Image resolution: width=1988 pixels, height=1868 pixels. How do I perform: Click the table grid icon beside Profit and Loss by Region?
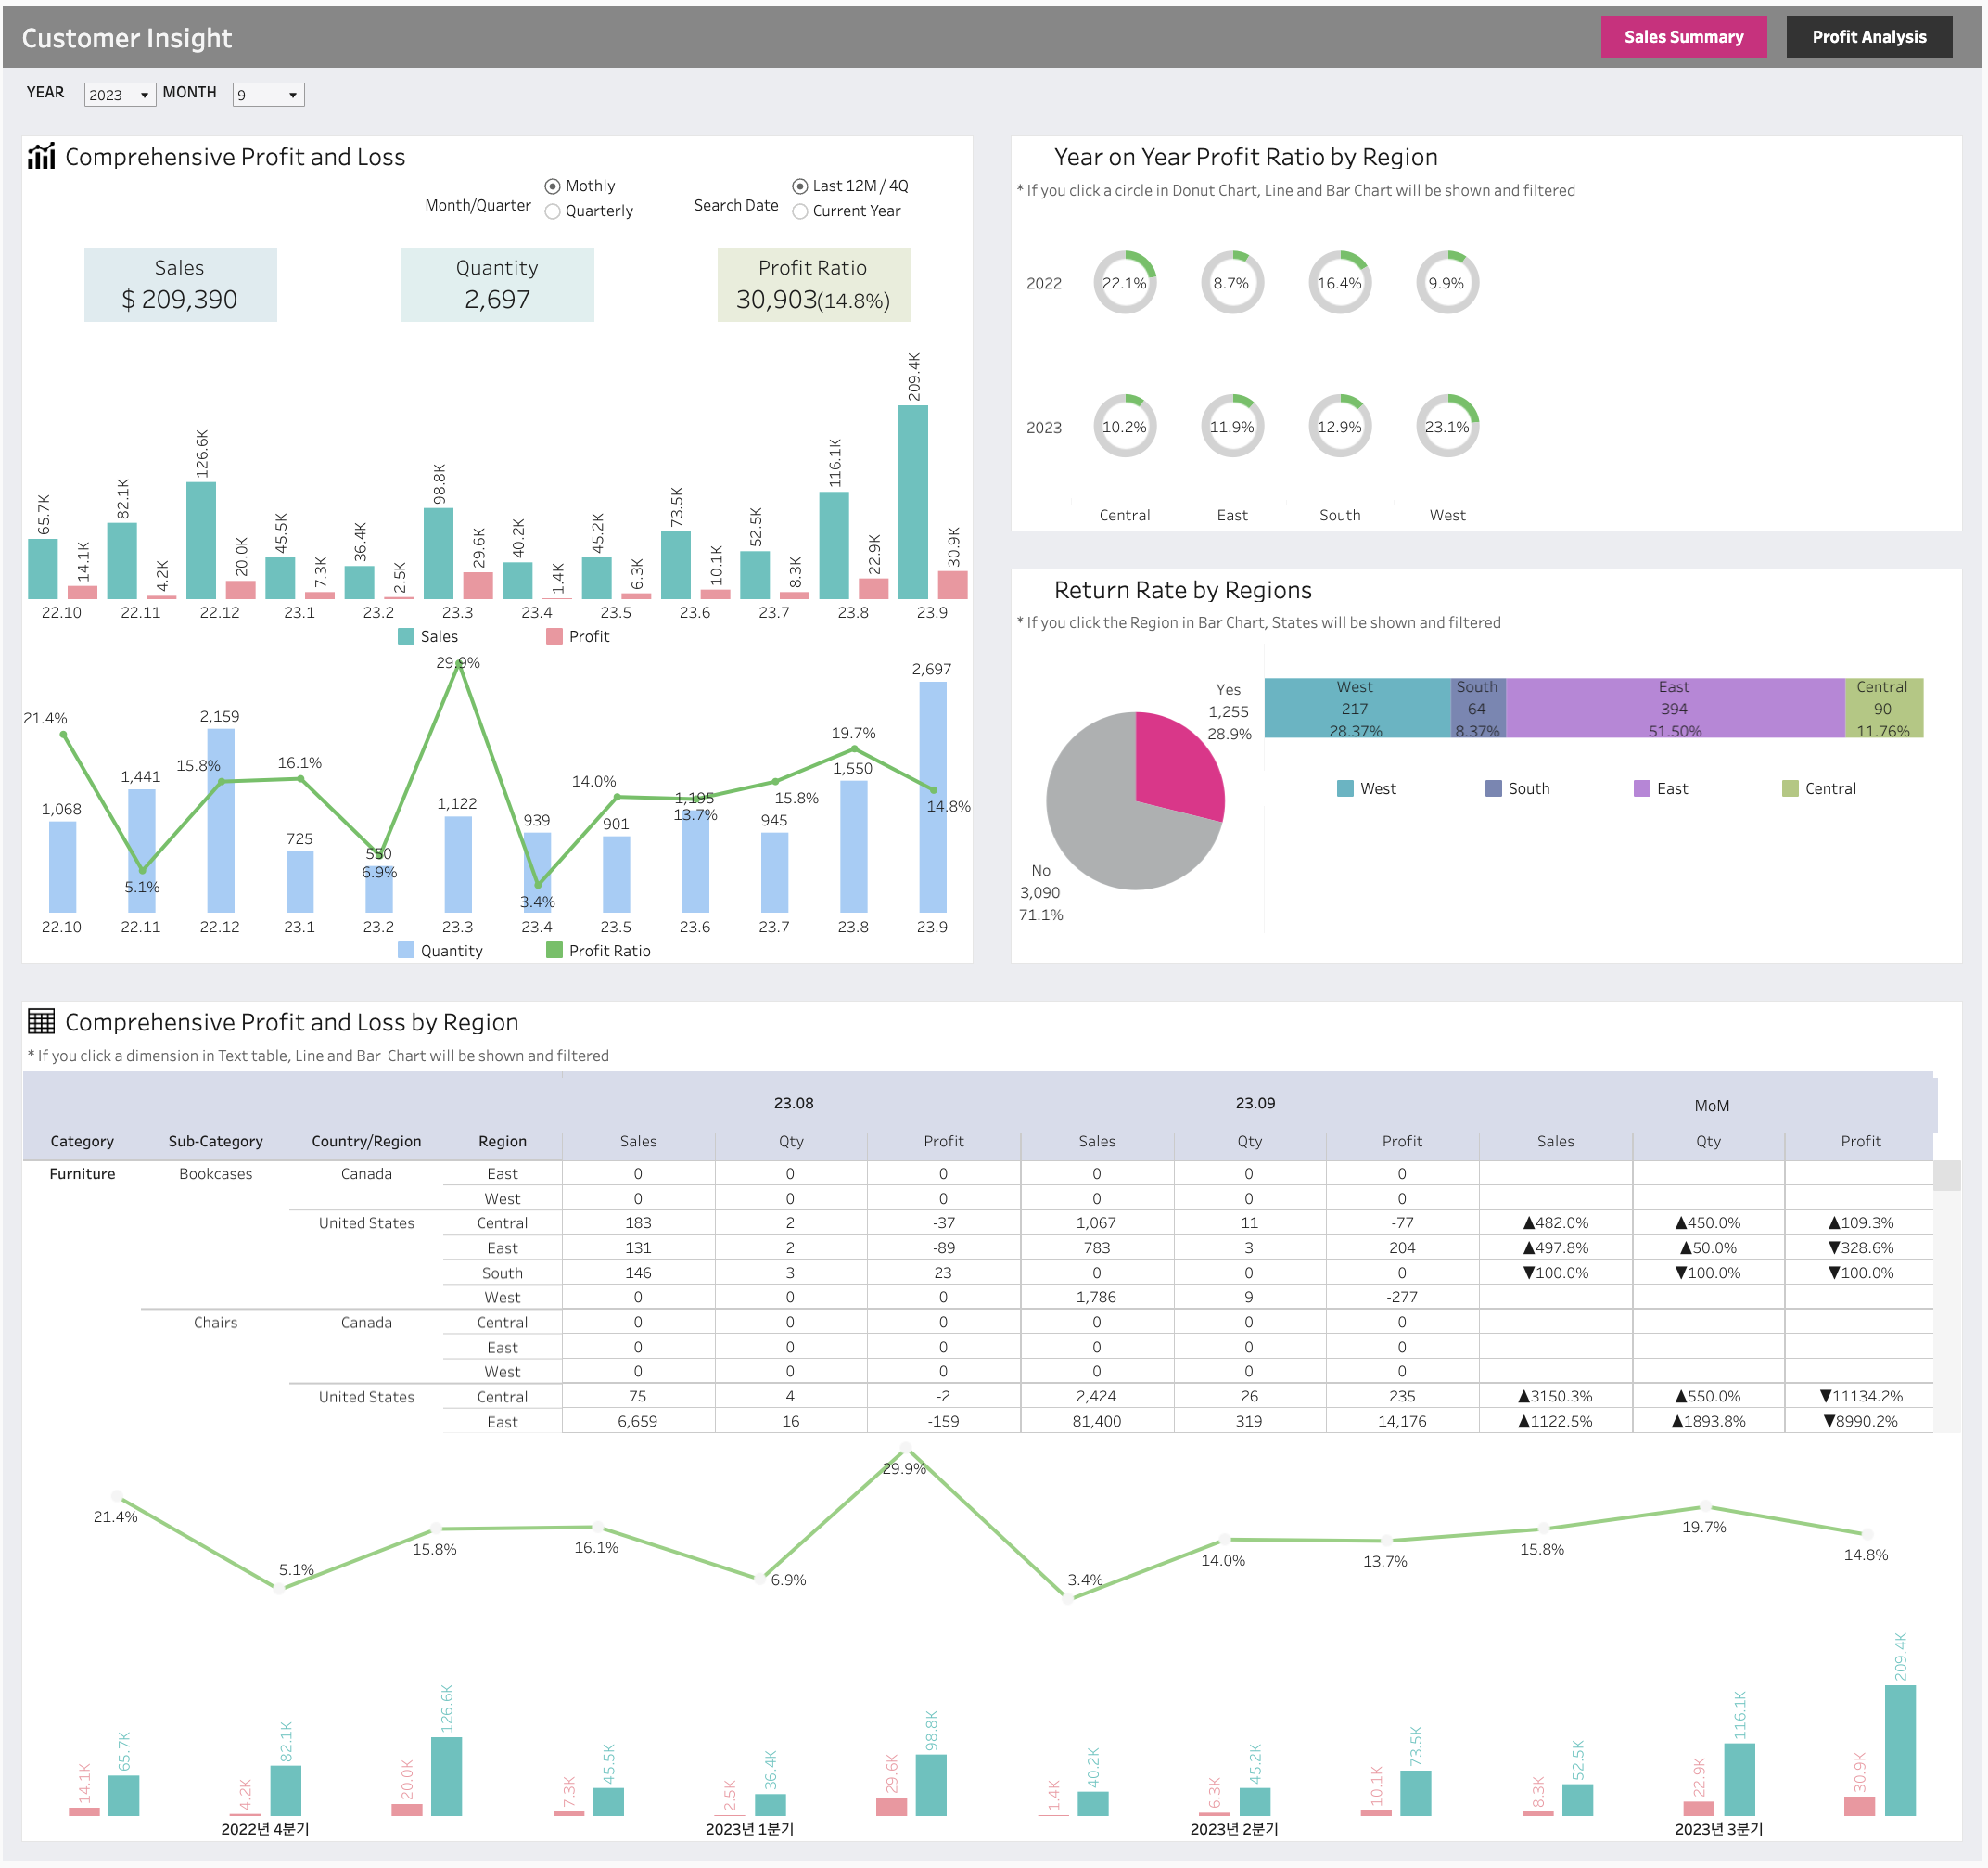click(x=41, y=1021)
